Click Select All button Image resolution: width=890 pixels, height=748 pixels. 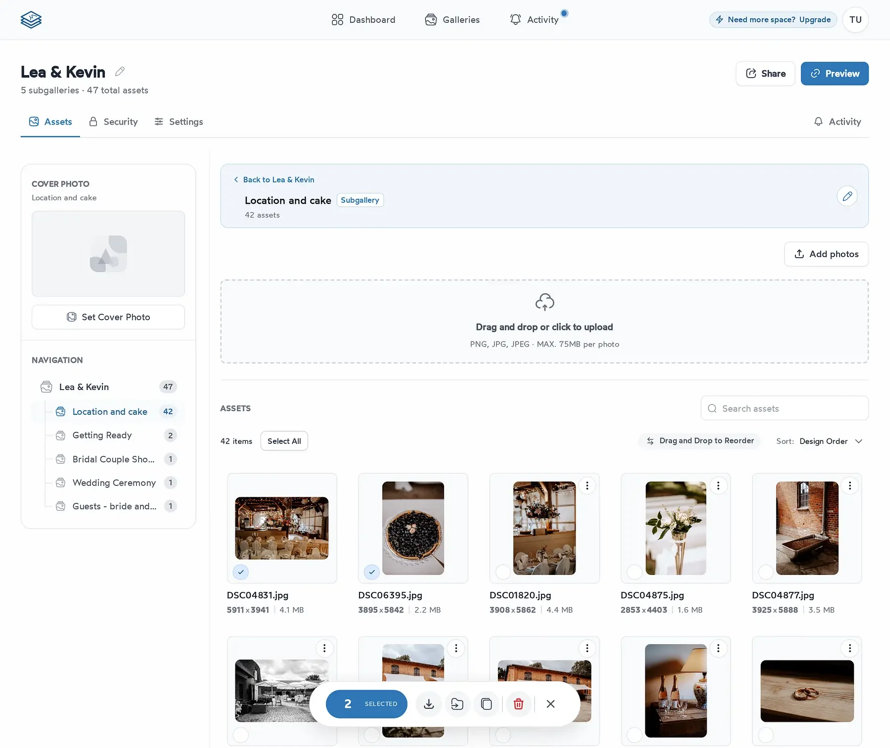[284, 441]
